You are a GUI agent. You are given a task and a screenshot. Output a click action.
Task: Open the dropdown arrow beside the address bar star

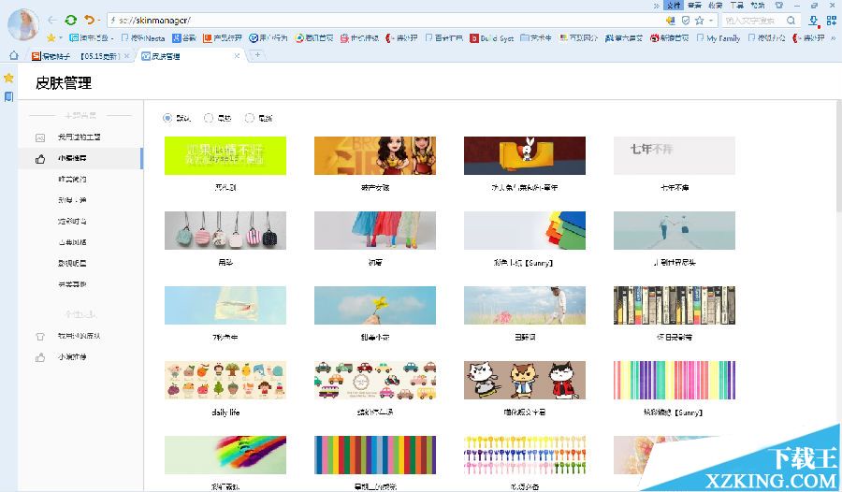(x=711, y=21)
